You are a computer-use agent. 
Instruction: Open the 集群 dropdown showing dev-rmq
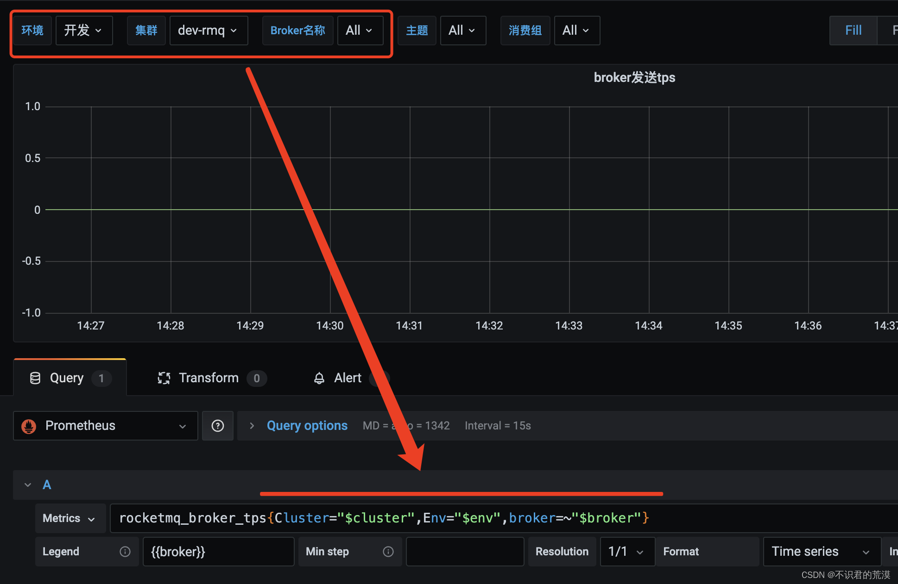(209, 31)
